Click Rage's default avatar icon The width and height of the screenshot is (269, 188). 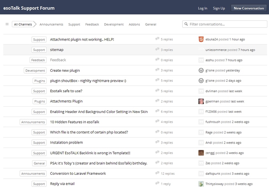point(201,132)
